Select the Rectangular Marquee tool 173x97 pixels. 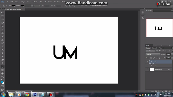2,16
